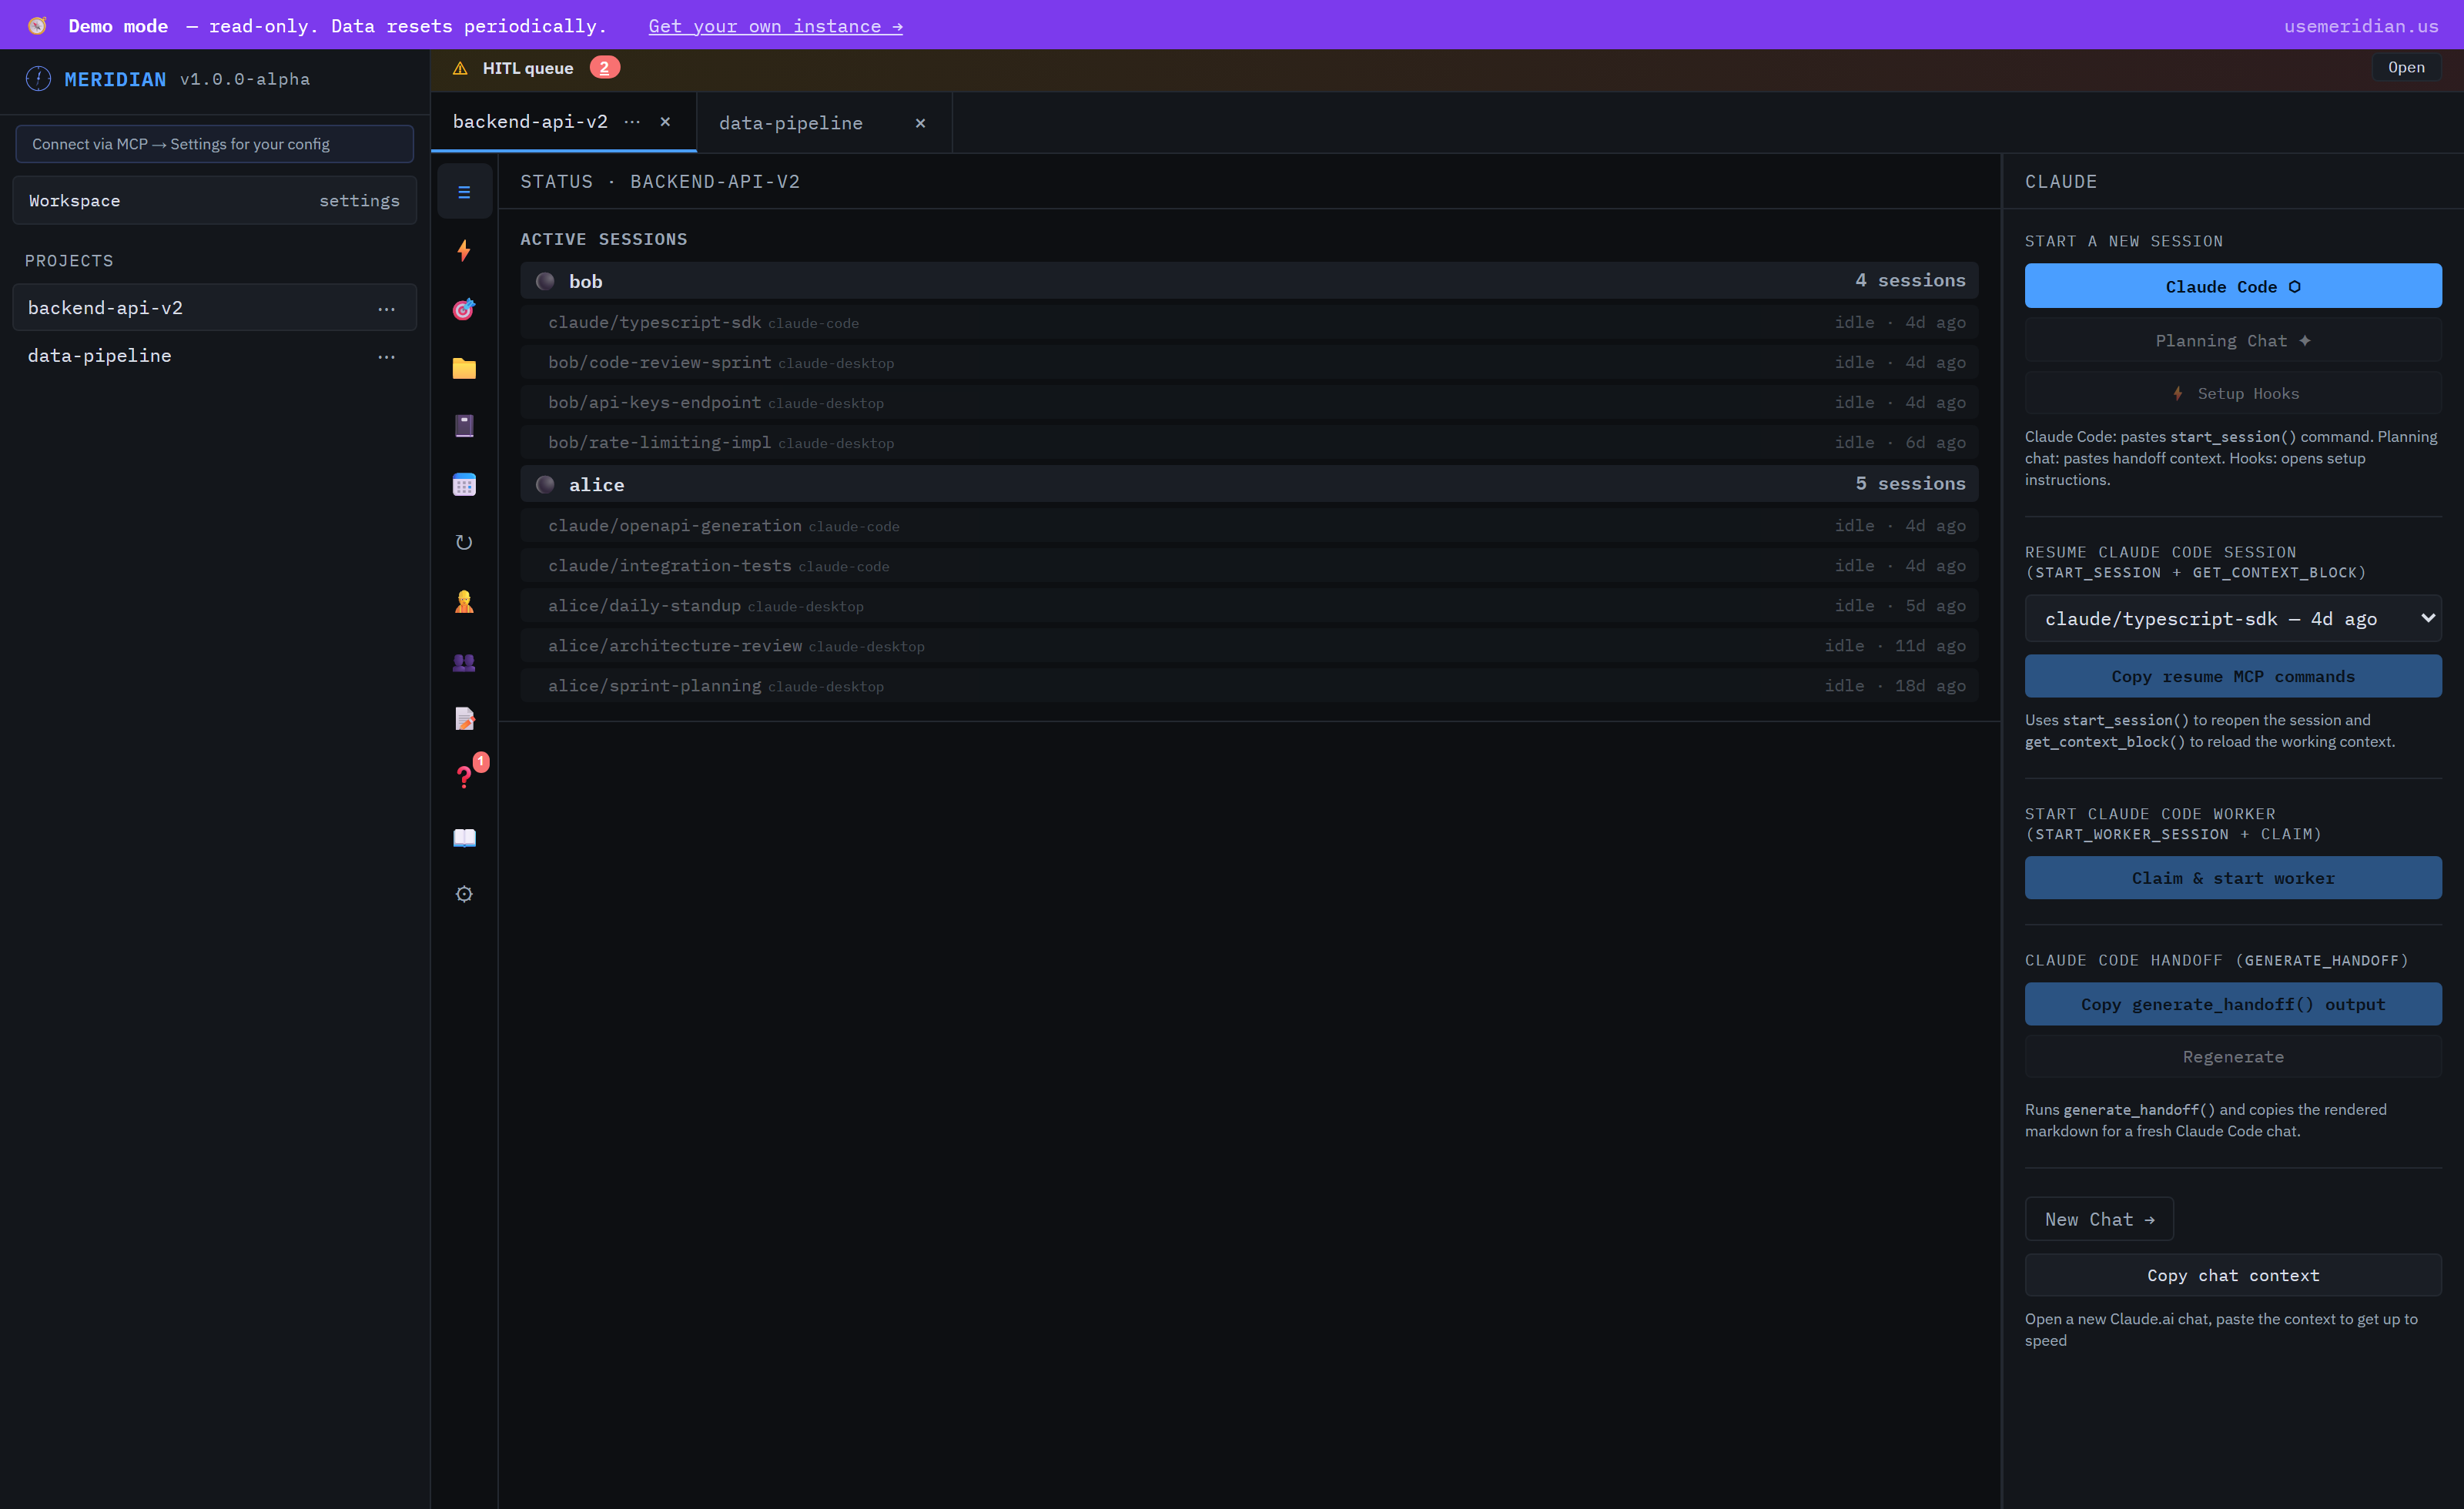
Task: Open the open-book docs sidebar icon
Action: (x=464, y=837)
